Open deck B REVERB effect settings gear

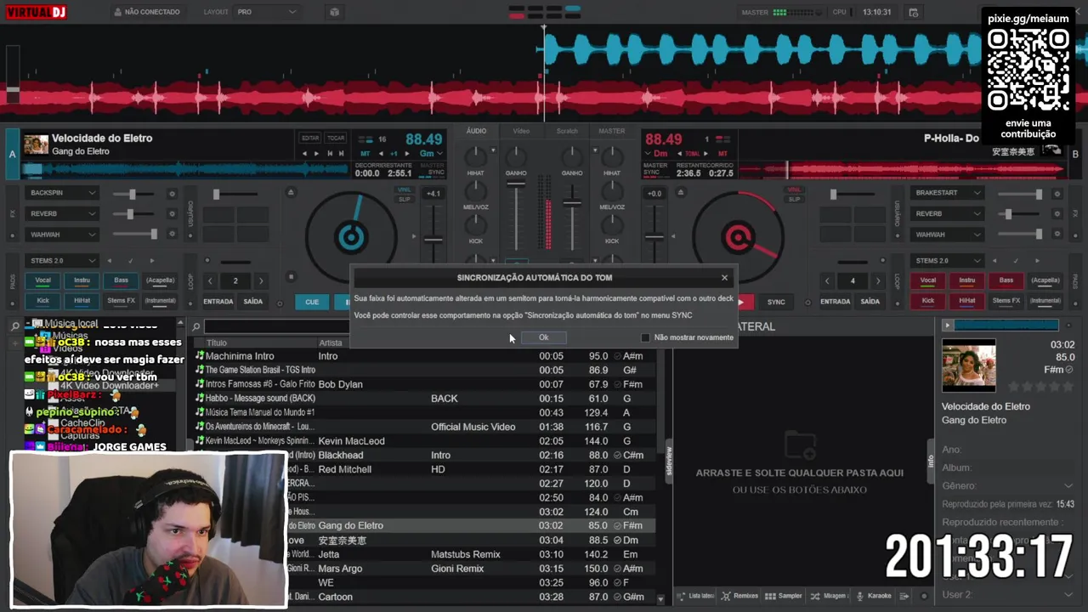(x=1057, y=214)
